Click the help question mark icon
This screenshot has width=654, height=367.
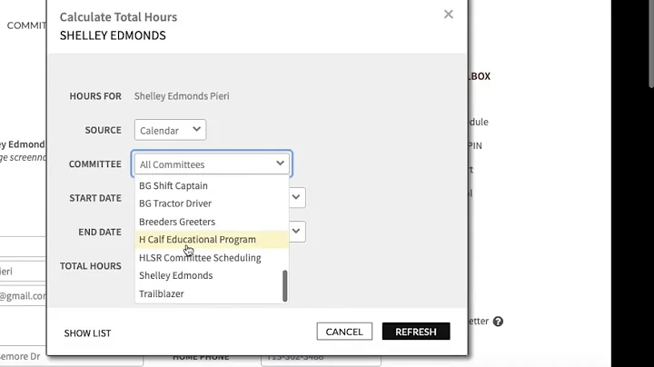pos(498,321)
